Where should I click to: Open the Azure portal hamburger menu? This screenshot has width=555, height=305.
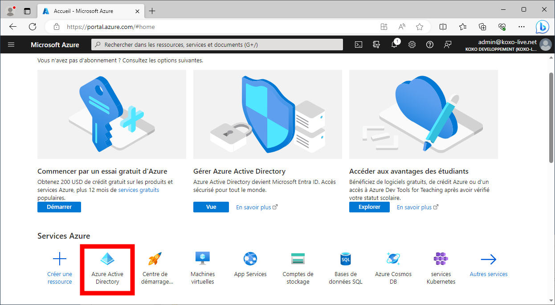point(11,45)
